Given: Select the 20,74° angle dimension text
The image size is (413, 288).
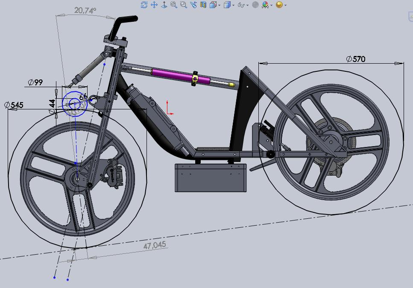Looking at the screenshot, I should point(85,11).
